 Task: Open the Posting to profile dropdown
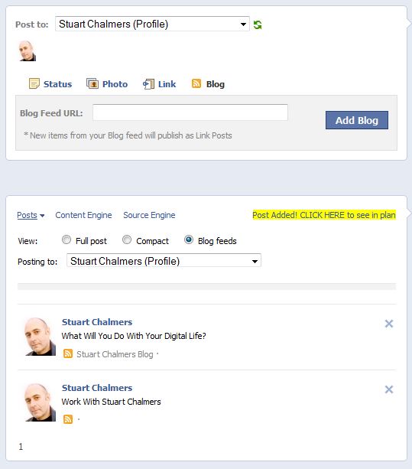click(x=164, y=261)
